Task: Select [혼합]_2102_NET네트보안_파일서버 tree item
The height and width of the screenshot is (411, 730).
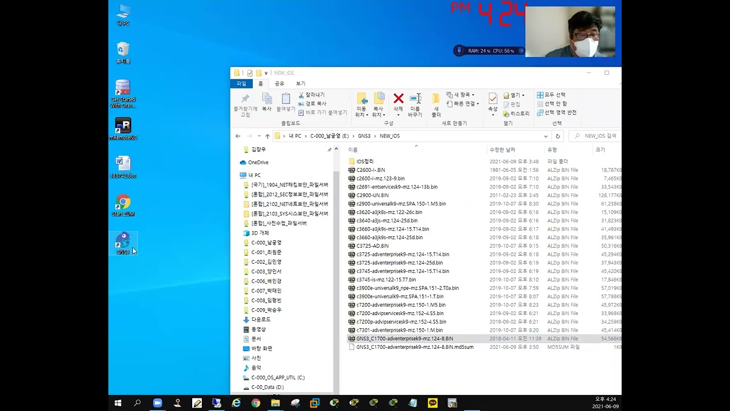Action: (x=289, y=204)
